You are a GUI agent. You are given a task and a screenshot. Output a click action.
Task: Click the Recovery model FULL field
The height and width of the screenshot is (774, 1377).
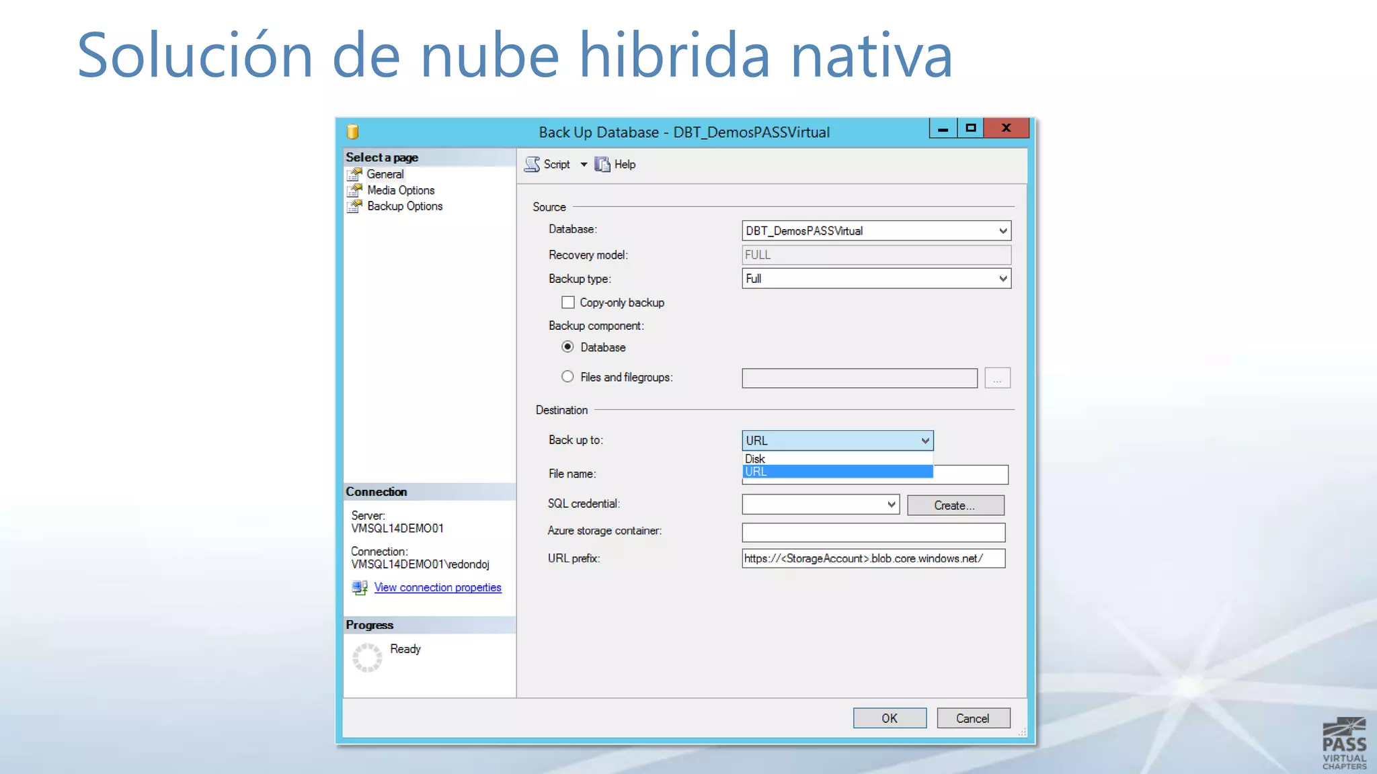tap(876, 255)
